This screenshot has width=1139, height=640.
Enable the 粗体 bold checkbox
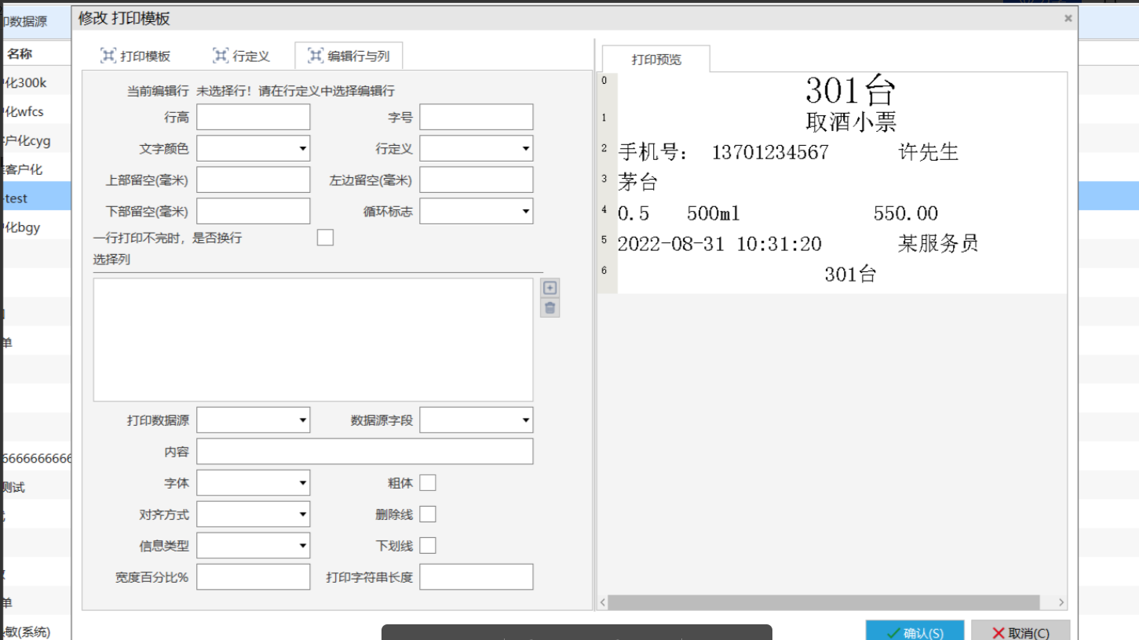(428, 483)
